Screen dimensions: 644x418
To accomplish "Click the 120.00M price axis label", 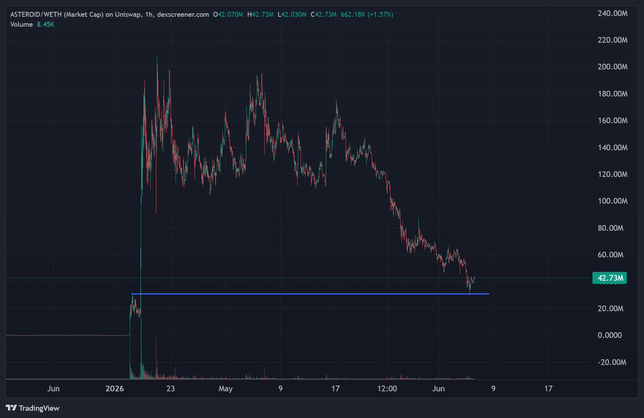I will pos(612,174).
